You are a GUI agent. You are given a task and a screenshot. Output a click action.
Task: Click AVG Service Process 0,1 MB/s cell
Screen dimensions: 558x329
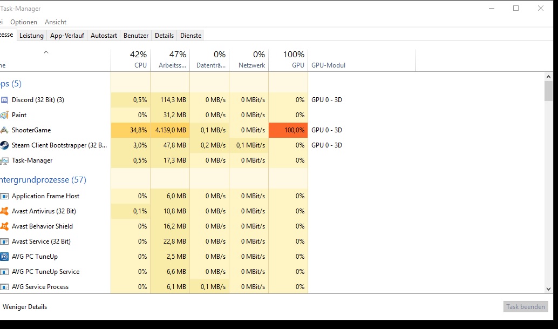pyautogui.click(x=209, y=287)
